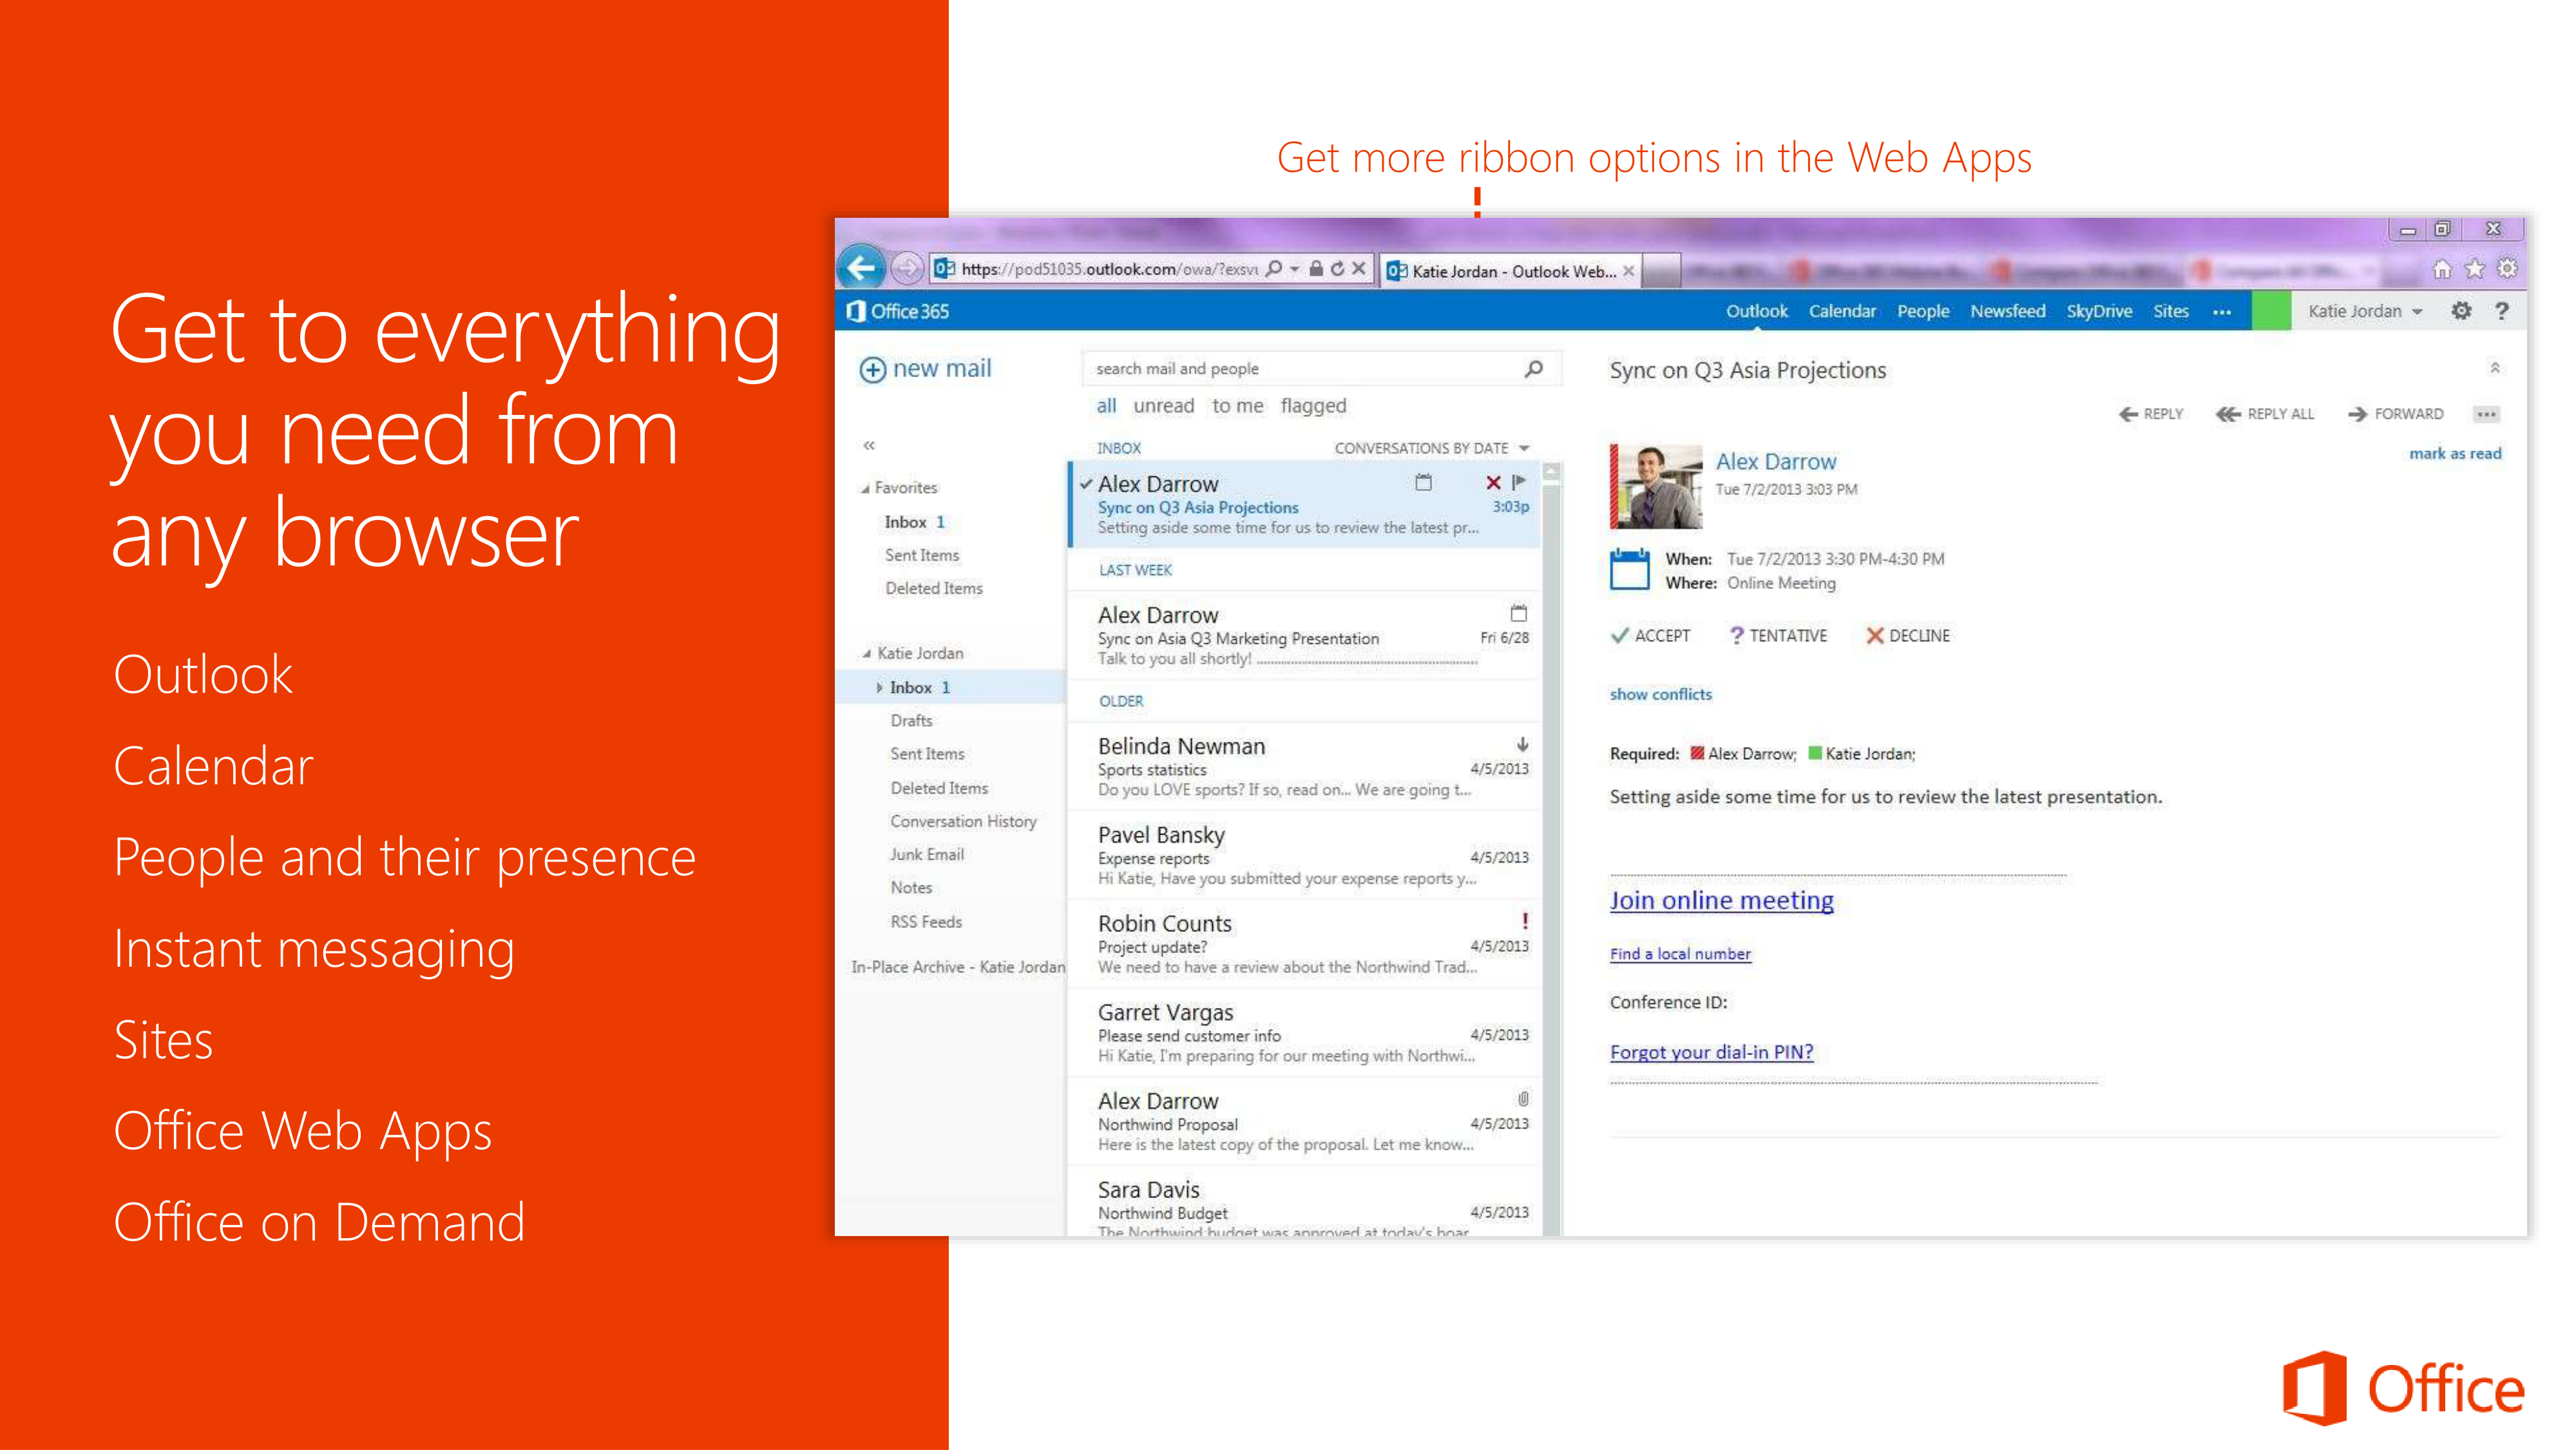Click Katie Jordan's green presence indicator
2576x1450 pixels.
[x=1815, y=753]
